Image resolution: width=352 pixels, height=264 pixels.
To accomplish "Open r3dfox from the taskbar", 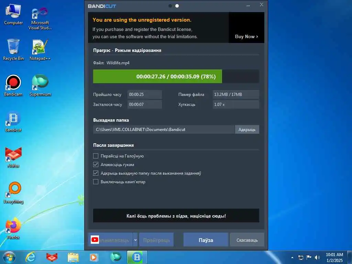I will (x=52, y=257).
